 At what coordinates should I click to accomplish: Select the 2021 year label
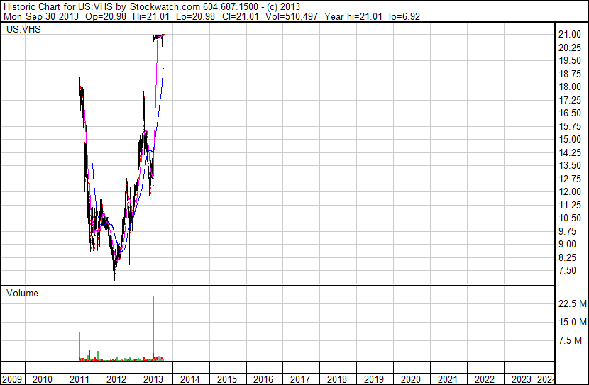tap(447, 379)
